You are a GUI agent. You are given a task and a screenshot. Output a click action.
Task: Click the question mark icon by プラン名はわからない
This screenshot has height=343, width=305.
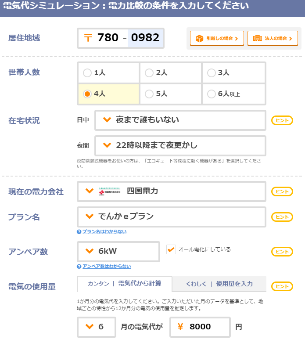[79, 231]
